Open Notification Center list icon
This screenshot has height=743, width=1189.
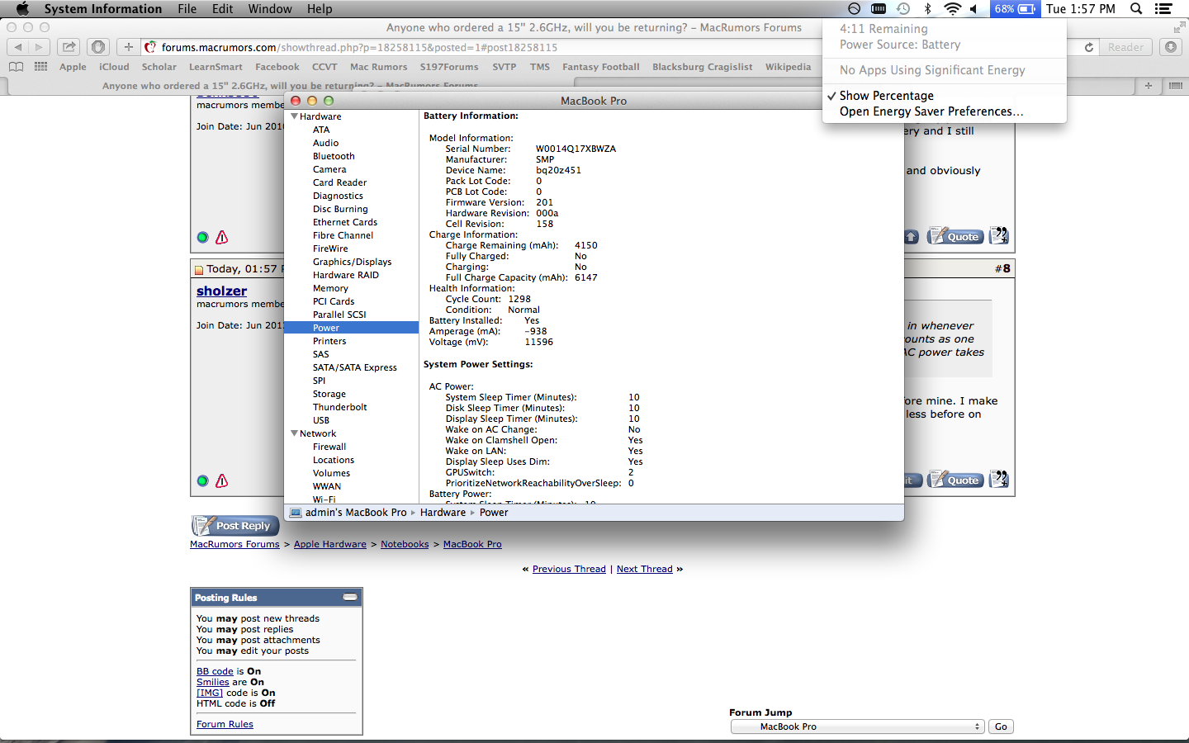click(x=1163, y=9)
